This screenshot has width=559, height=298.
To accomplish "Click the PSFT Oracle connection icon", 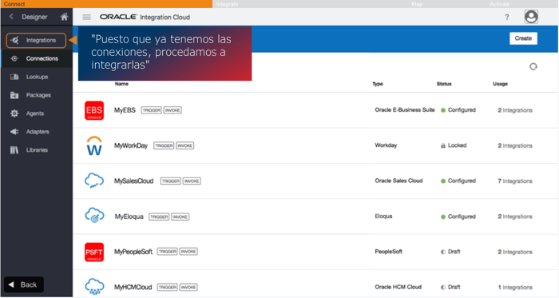I will coord(94,252).
